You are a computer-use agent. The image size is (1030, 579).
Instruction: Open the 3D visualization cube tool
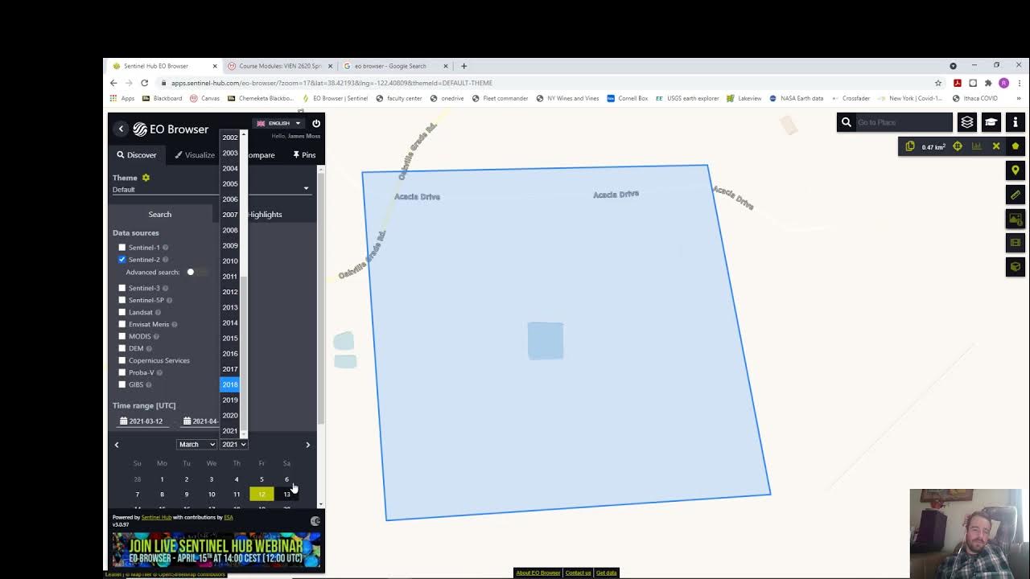point(1016,267)
